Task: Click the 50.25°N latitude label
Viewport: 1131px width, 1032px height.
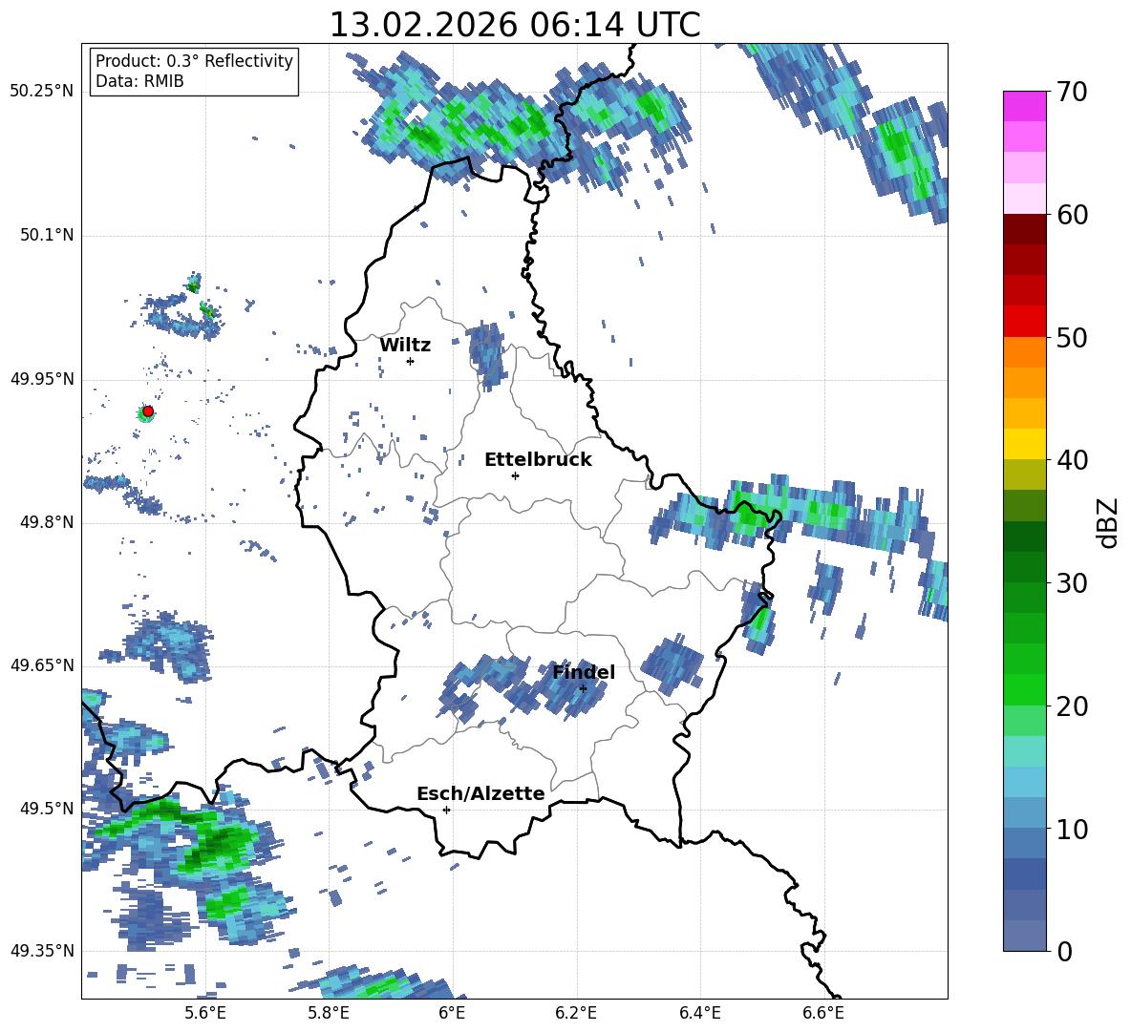Action: click(42, 92)
